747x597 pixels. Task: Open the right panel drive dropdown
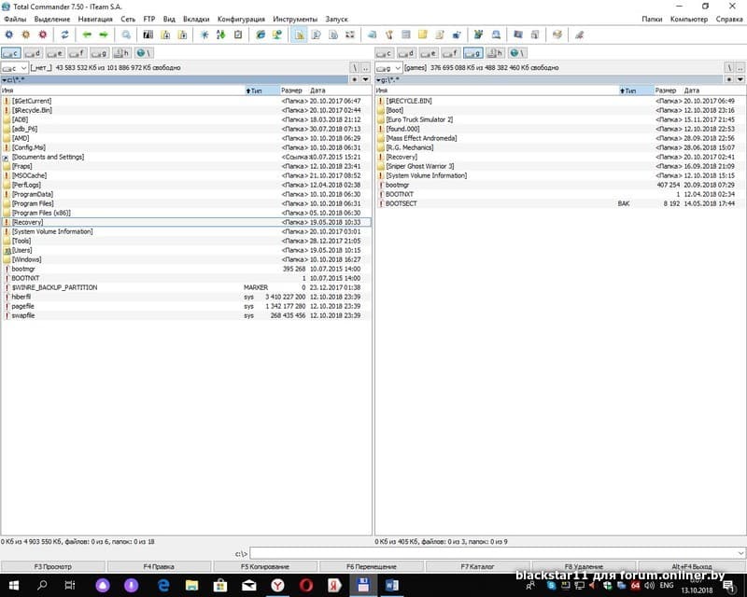[x=388, y=68]
